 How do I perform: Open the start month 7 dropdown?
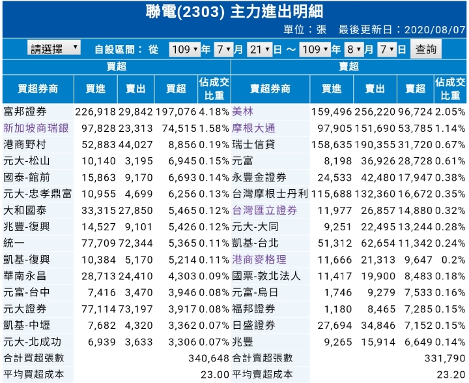pyautogui.click(x=223, y=49)
